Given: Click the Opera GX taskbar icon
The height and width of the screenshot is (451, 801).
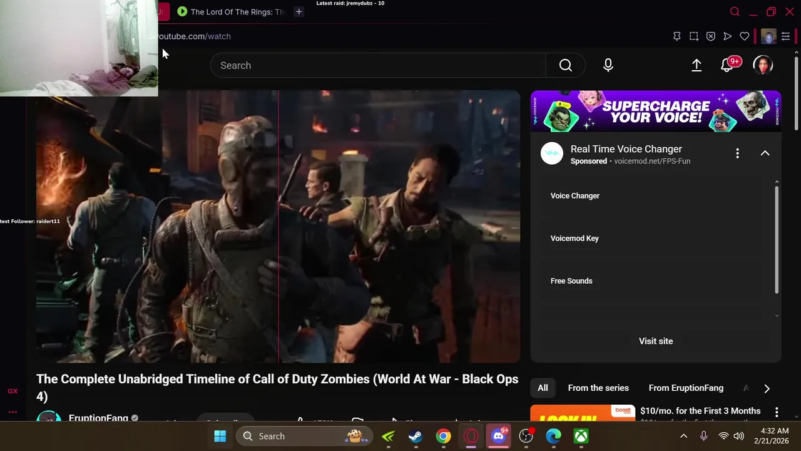Looking at the screenshot, I should [471, 436].
